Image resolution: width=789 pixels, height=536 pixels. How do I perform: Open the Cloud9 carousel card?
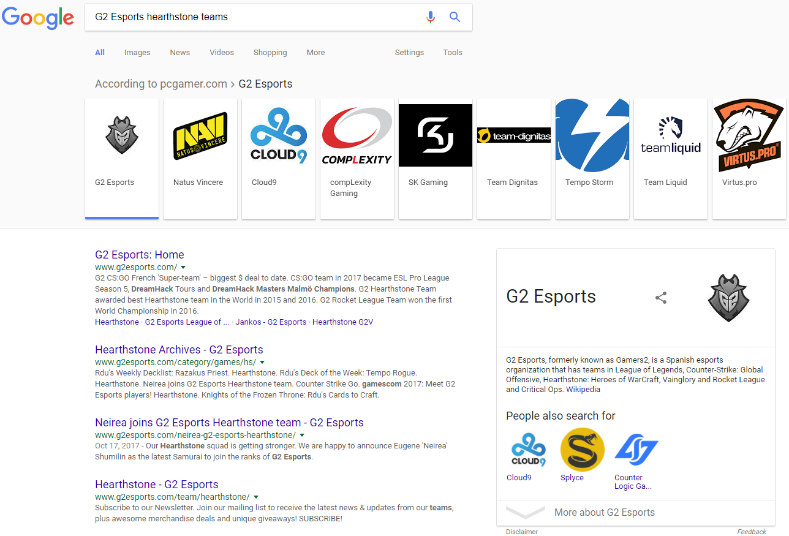coord(278,158)
